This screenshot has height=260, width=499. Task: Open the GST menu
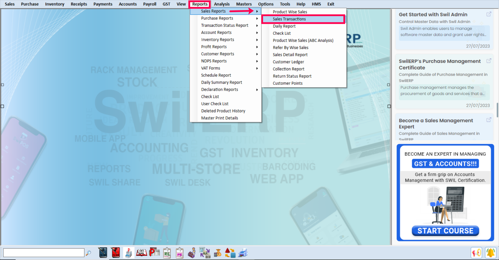[166, 4]
